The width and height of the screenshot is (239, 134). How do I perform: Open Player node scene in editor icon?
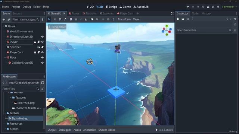point(35,42)
